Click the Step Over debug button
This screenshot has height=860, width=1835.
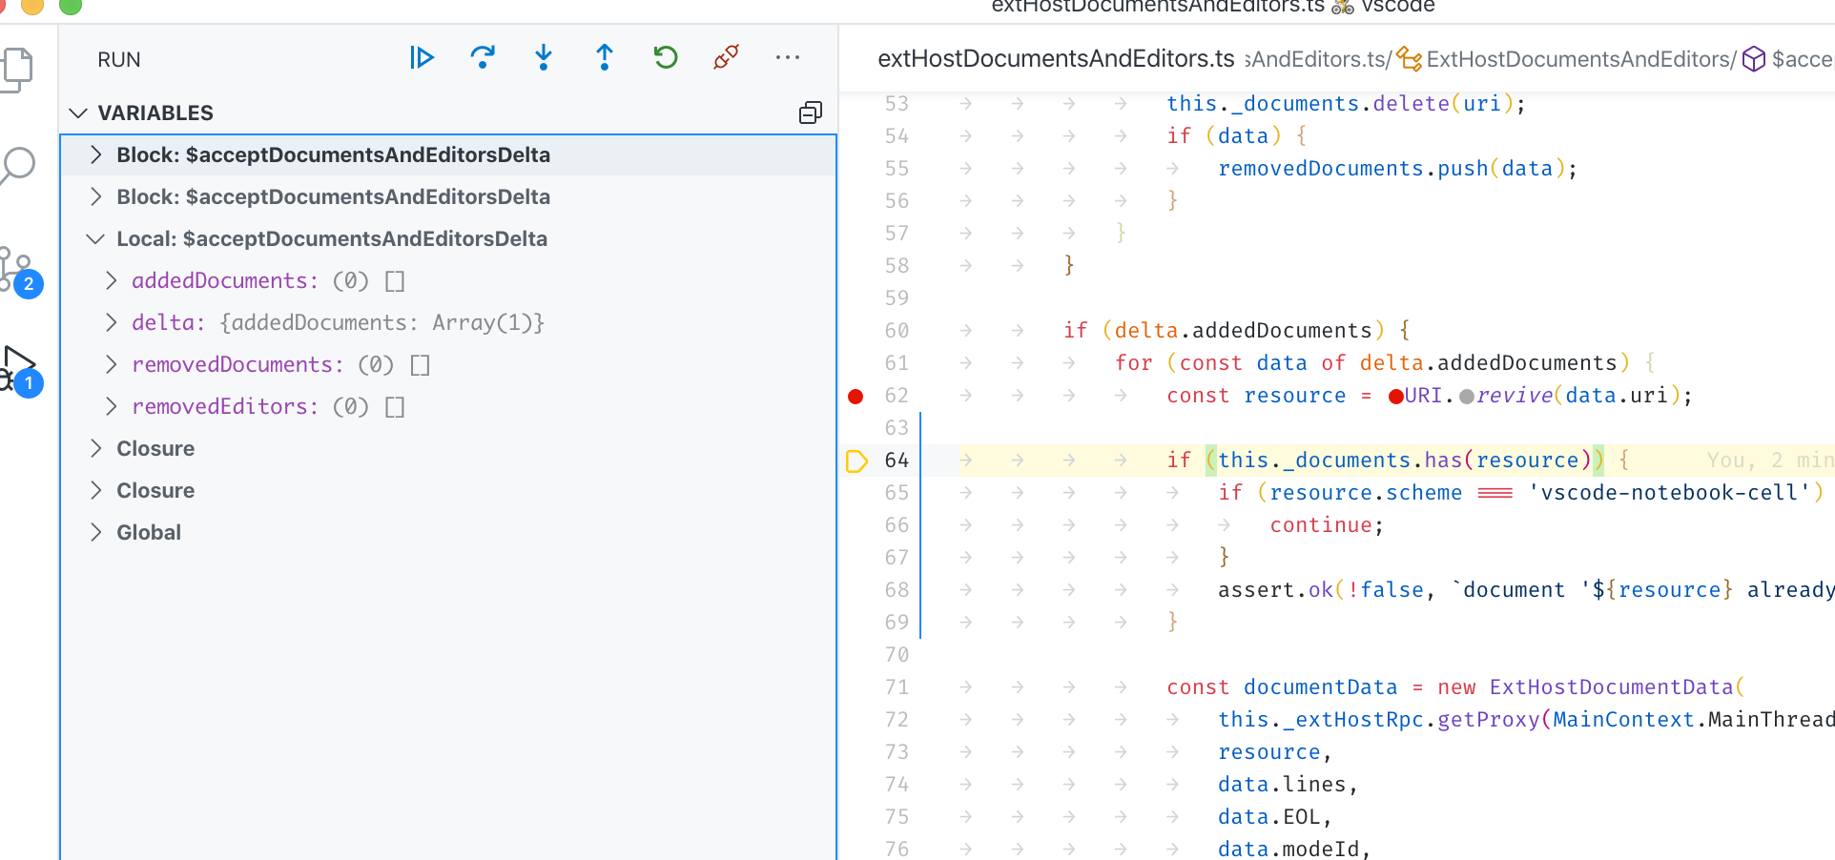[483, 58]
